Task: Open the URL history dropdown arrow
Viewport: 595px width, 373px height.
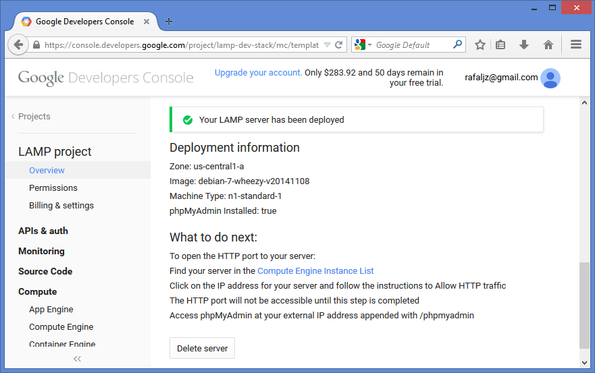Action: pyautogui.click(x=327, y=45)
